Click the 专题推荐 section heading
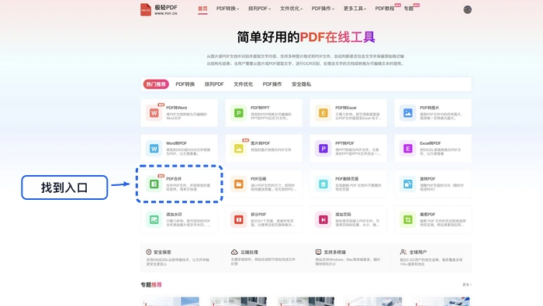The height and width of the screenshot is (306, 543). [x=151, y=284]
